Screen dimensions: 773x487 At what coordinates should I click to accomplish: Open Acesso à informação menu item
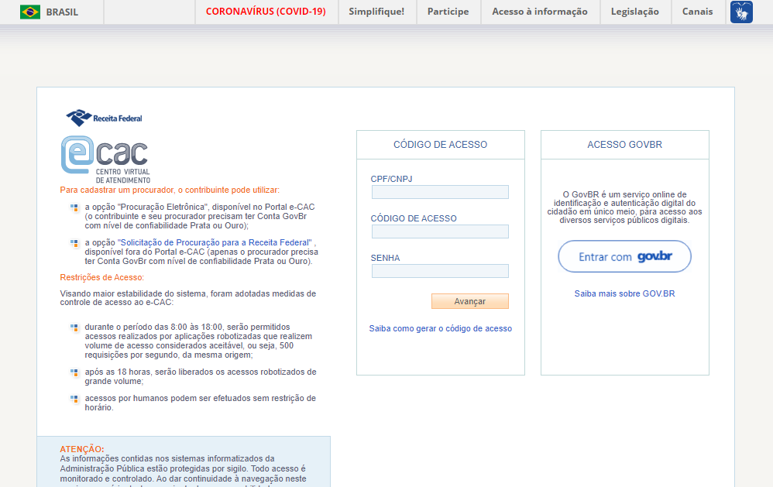tap(540, 12)
